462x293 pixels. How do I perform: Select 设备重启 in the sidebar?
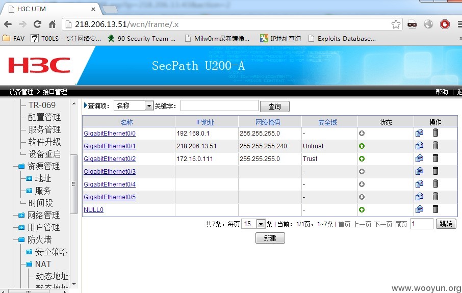coord(44,154)
